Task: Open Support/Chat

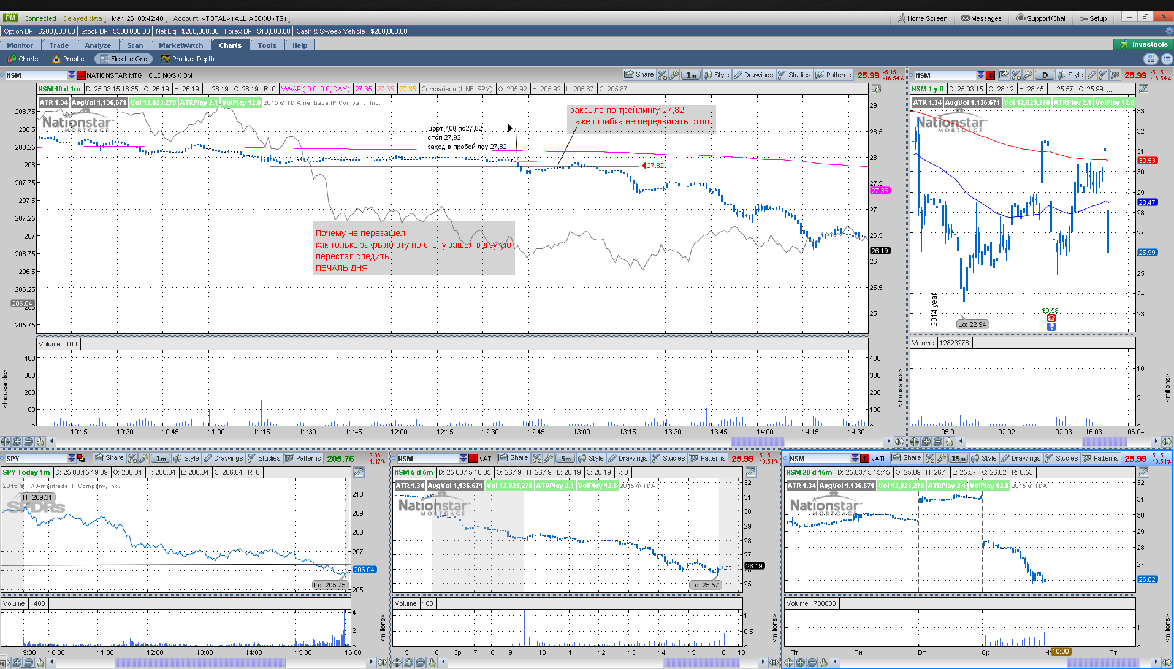Action: tap(1041, 18)
